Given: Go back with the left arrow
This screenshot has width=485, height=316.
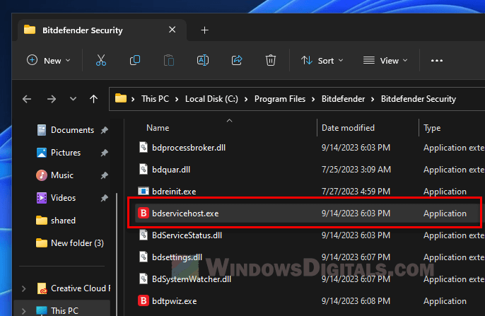Looking at the screenshot, I should tap(27, 99).
